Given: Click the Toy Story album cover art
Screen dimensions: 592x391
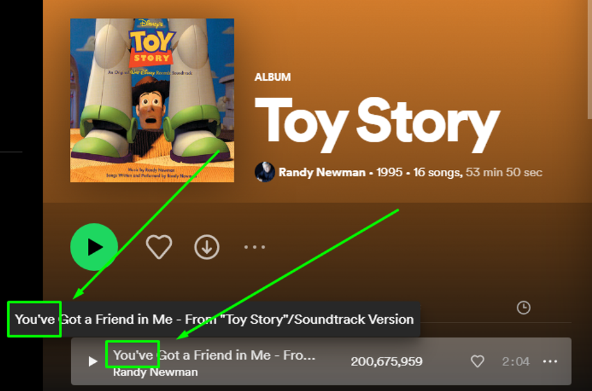Looking at the screenshot, I should point(152,100).
